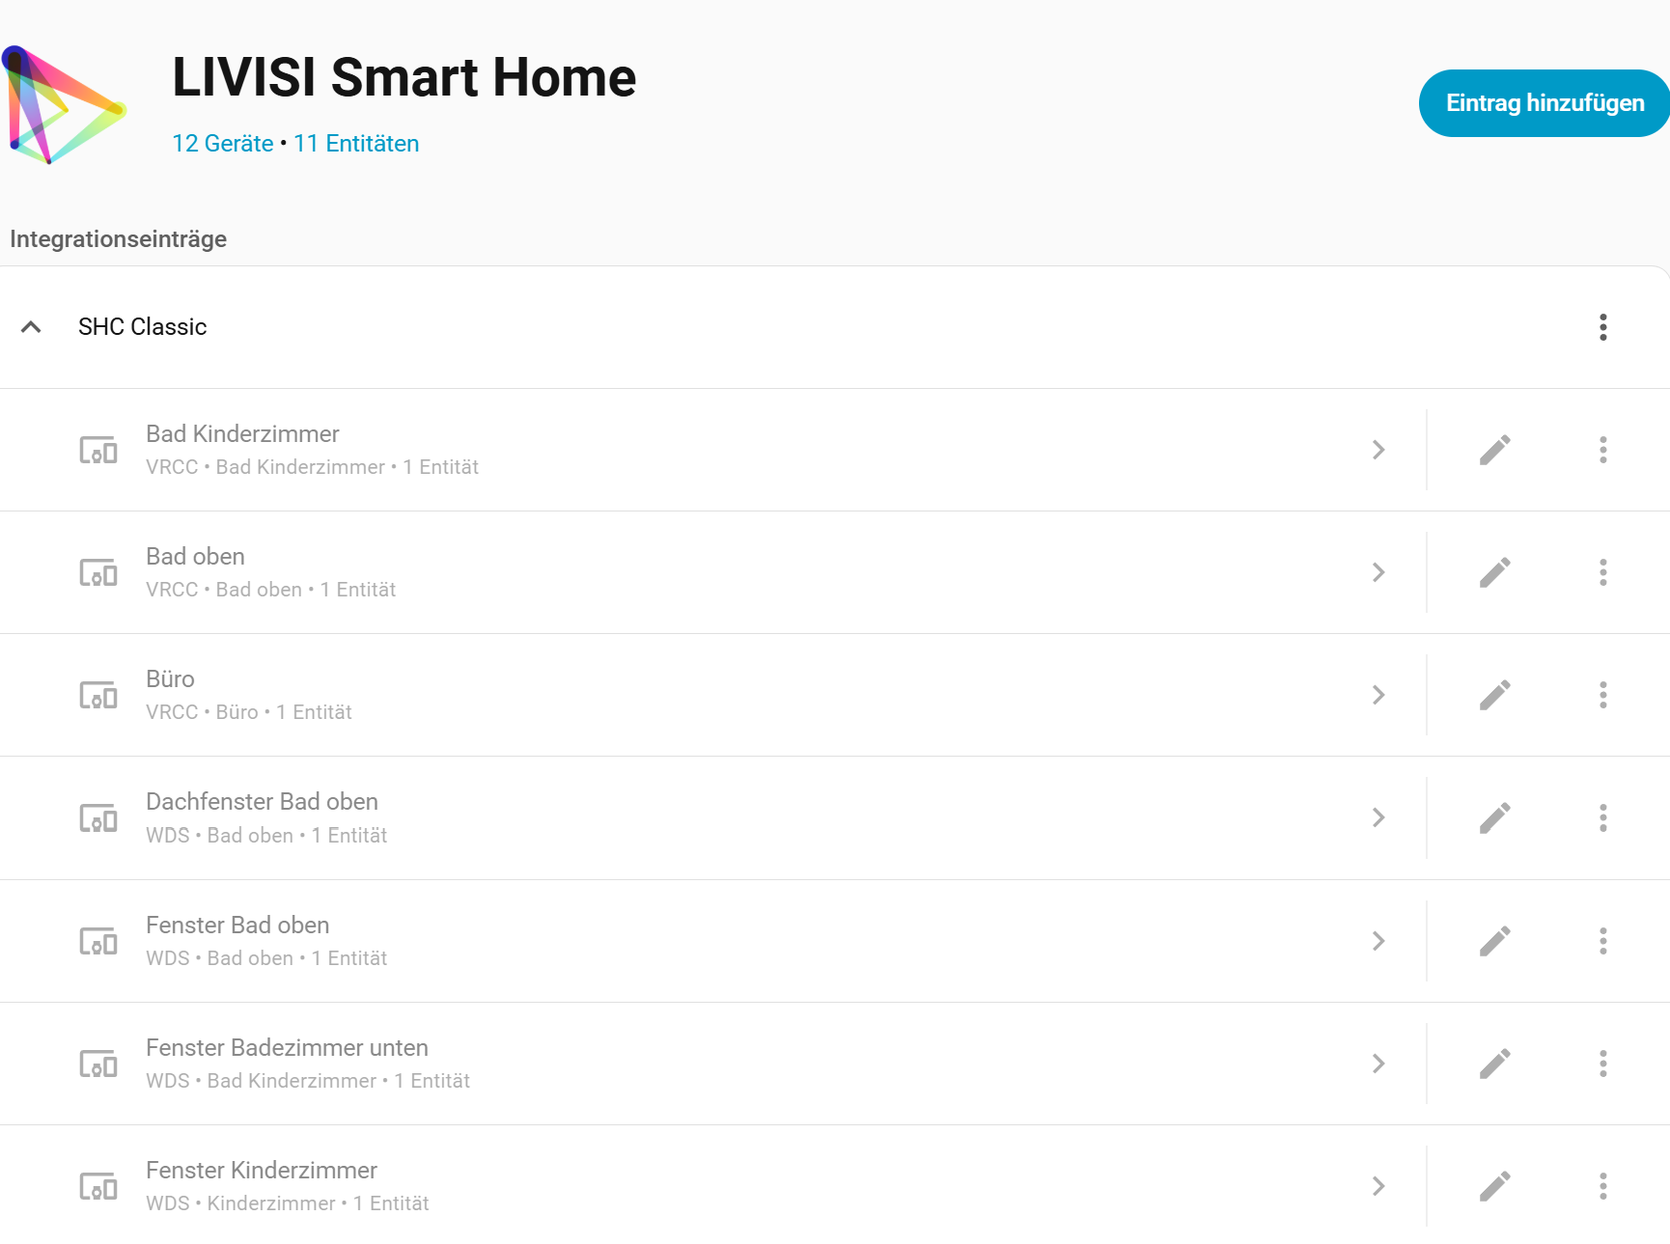Image resolution: width=1670 pixels, height=1244 pixels.
Task: Open Bad oben details via chevron
Action: click(x=1378, y=572)
